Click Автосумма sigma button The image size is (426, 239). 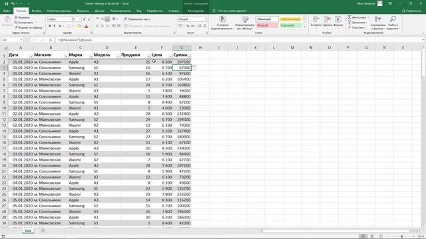(x=357, y=17)
